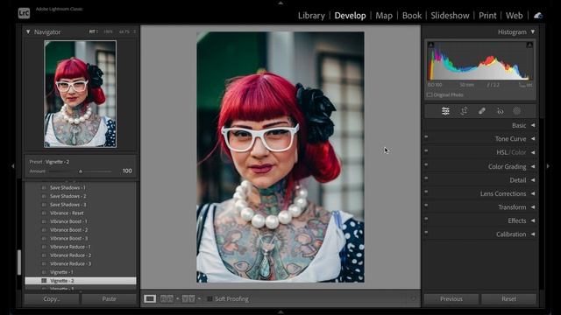Click the Navigator preview thumbnail
This screenshot has width=561, height=315.
click(80, 94)
